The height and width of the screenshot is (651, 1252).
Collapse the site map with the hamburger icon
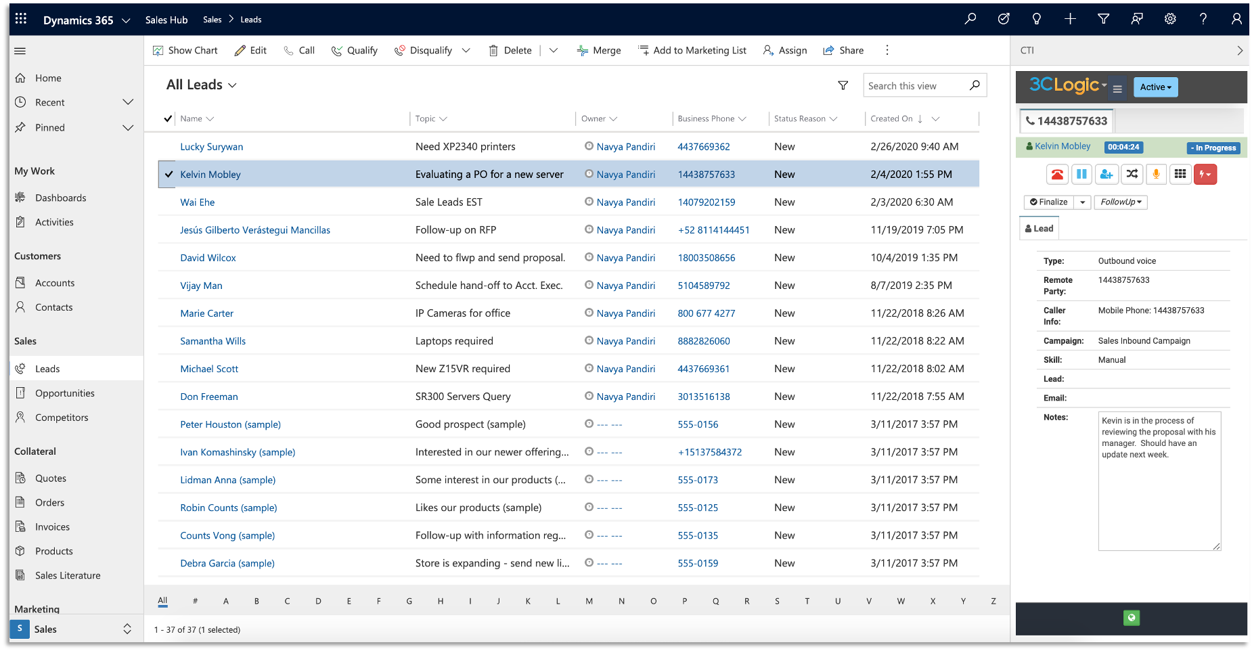(20, 51)
